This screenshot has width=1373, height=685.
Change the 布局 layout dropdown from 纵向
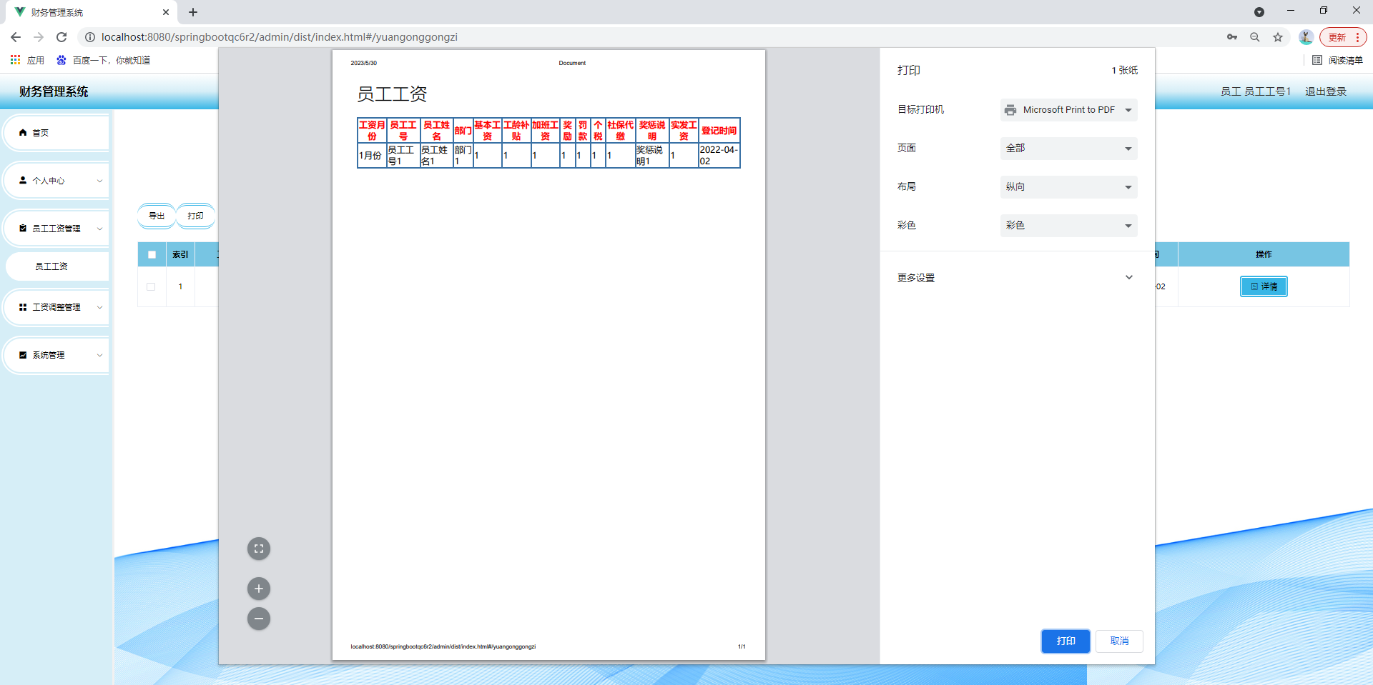tap(1068, 187)
